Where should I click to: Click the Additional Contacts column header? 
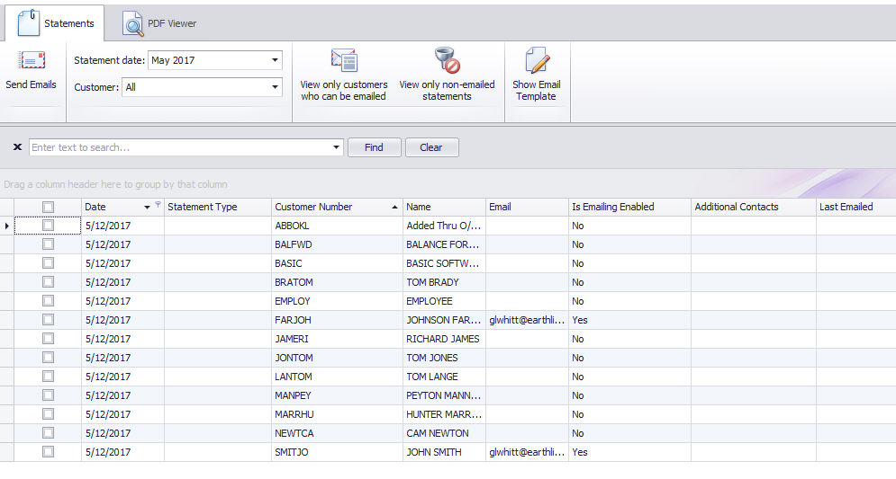point(754,207)
